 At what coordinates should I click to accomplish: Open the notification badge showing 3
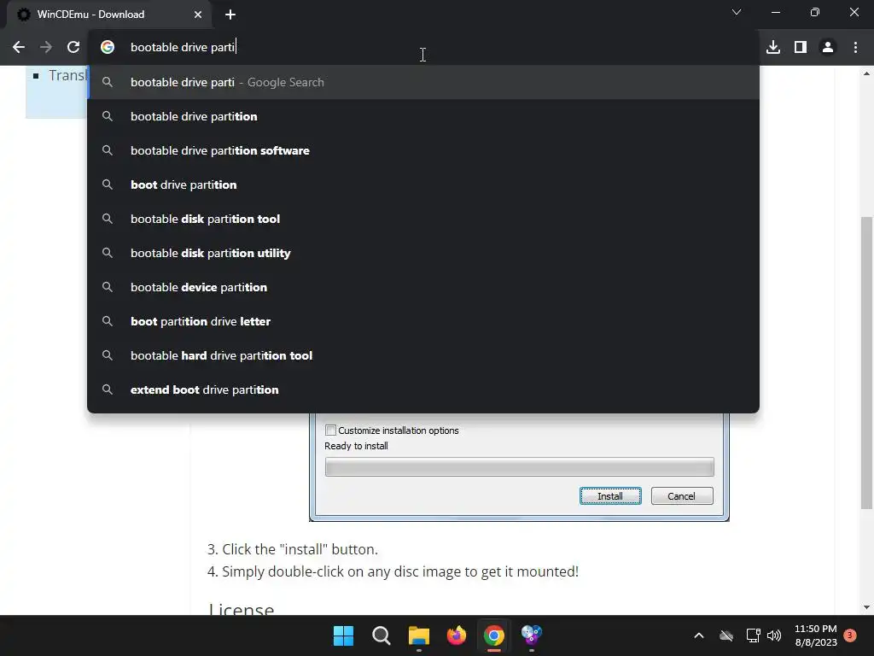coord(850,635)
